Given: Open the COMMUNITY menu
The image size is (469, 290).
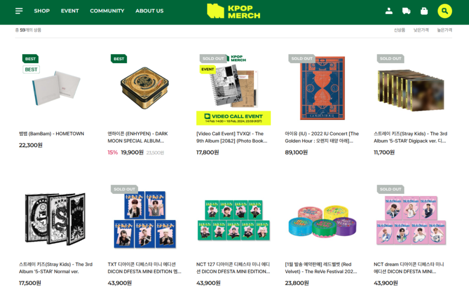Looking at the screenshot, I should 107,11.
